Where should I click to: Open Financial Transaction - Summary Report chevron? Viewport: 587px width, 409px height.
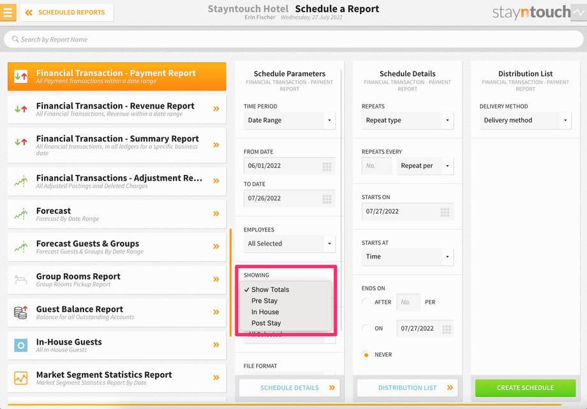(216, 145)
